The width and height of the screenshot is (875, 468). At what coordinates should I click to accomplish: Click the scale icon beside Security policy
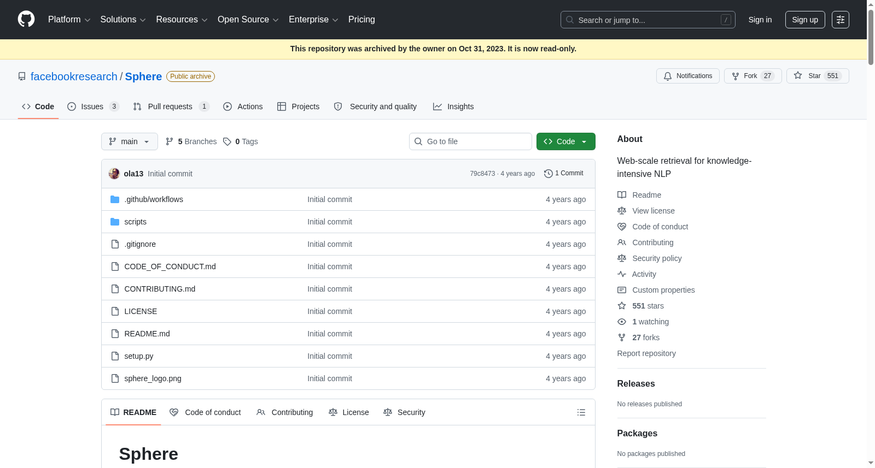click(x=622, y=258)
